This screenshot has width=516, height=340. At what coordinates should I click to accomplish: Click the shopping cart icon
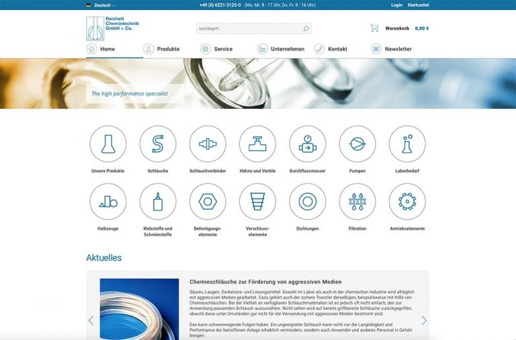[374, 28]
